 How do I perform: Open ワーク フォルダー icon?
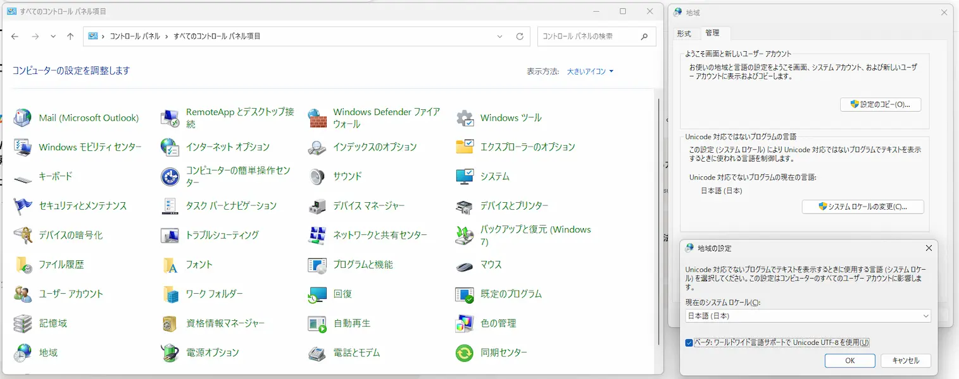[x=170, y=294]
